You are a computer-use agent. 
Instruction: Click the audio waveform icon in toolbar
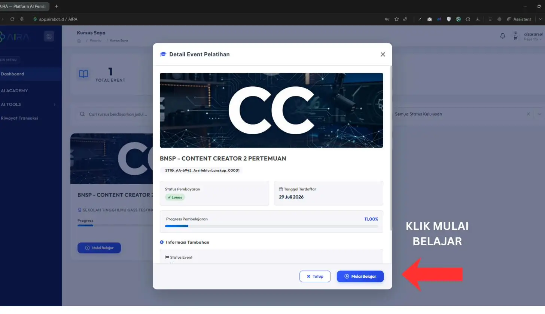499,19
